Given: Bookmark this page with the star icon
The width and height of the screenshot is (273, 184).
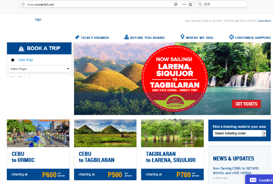Looking at the screenshot, I should pyautogui.click(x=190, y=4).
